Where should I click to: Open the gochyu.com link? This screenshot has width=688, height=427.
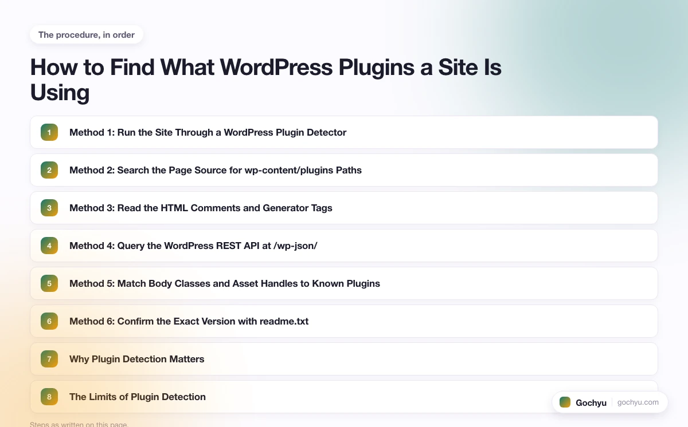[x=638, y=402]
